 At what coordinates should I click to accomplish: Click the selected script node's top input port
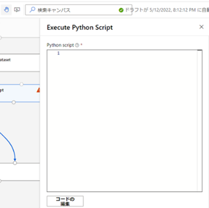21,84
